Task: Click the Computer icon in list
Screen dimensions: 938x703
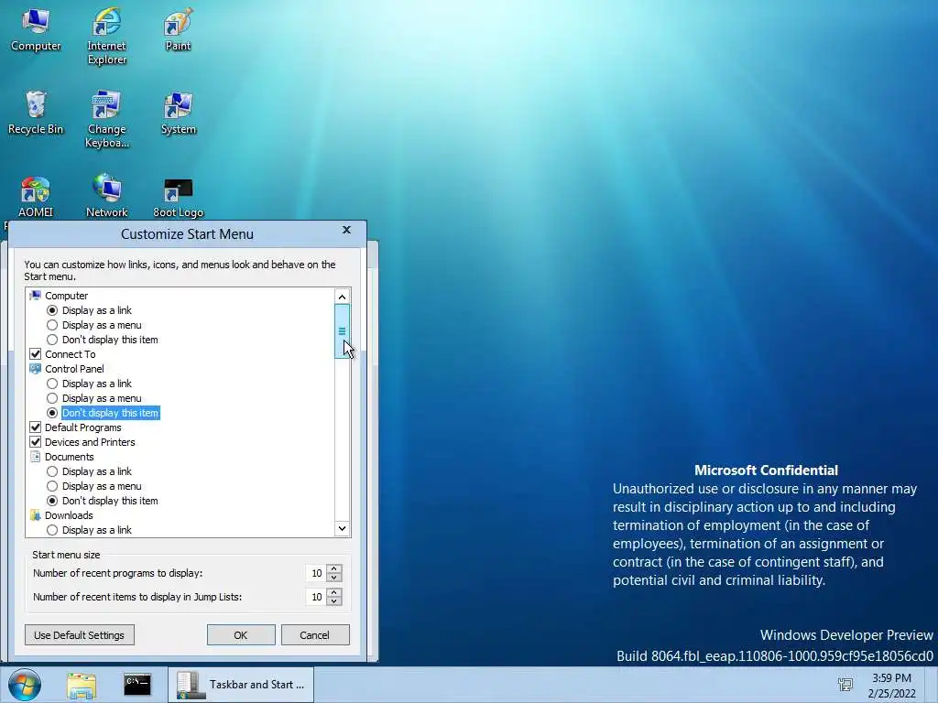Action: [x=36, y=296]
